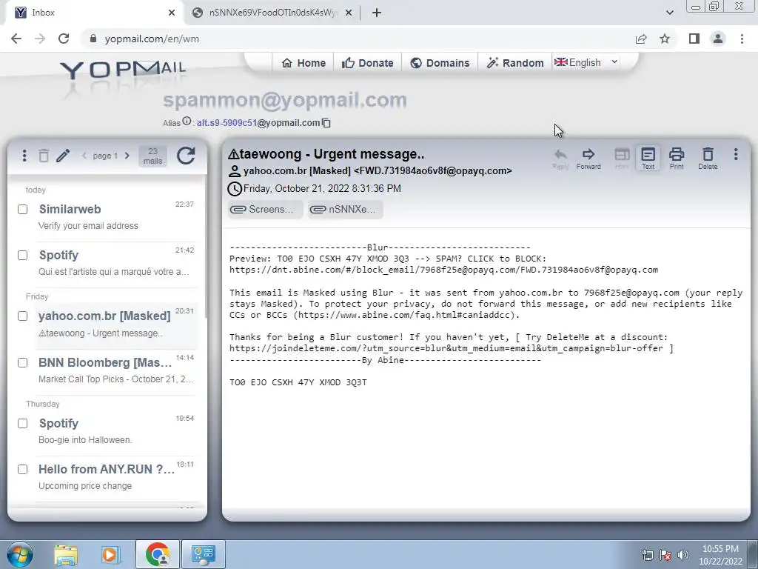Click Random in top menu
The width and height of the screenshot is (758, 569).
515,63
